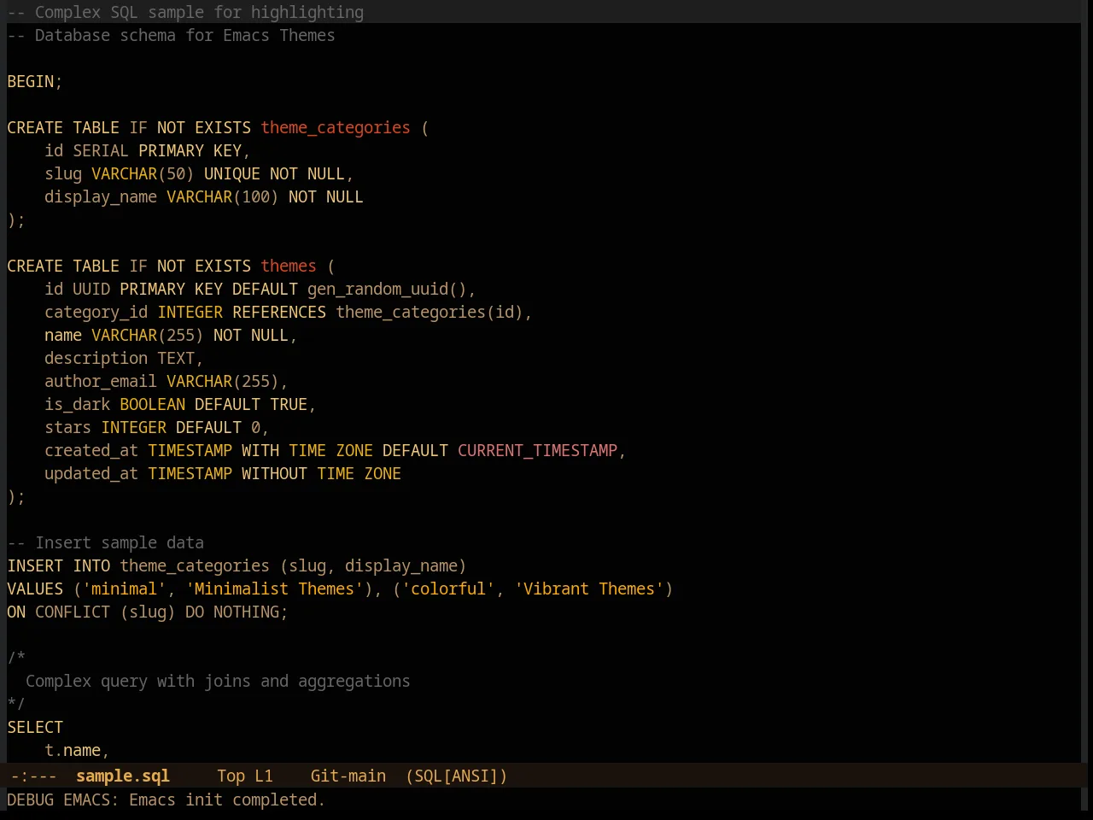Click ON CONFLICT (slug) DO NOTHING line
This screenshot has width=1093, height=820.
pyautogui.click(x=148, y=612)
